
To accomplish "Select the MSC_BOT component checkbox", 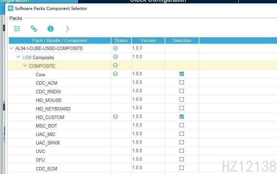I will point(182,125).
